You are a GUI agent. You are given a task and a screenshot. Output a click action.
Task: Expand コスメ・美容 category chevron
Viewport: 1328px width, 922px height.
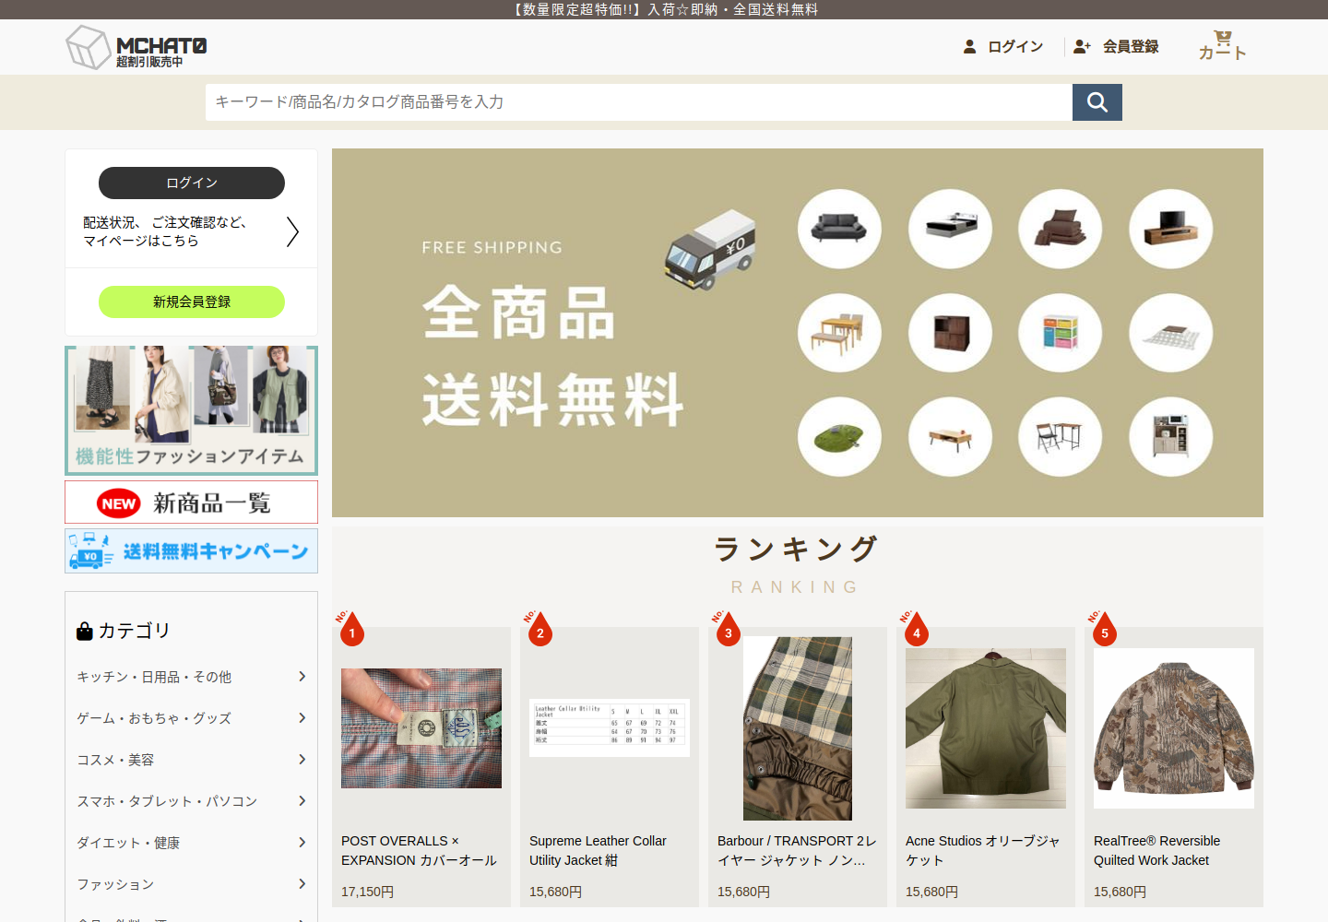point(302,760)
